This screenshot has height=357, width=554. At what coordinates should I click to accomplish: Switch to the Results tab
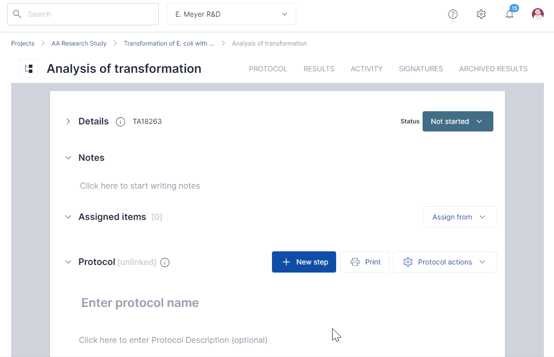click(318, 69)
